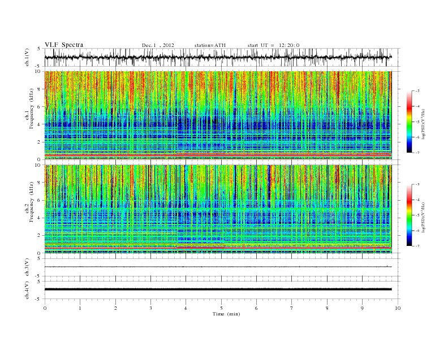Click the Time (min) axis label
The width and height of the screenshot is (448, 346).
pyautogui.click(x=226, y=314)
